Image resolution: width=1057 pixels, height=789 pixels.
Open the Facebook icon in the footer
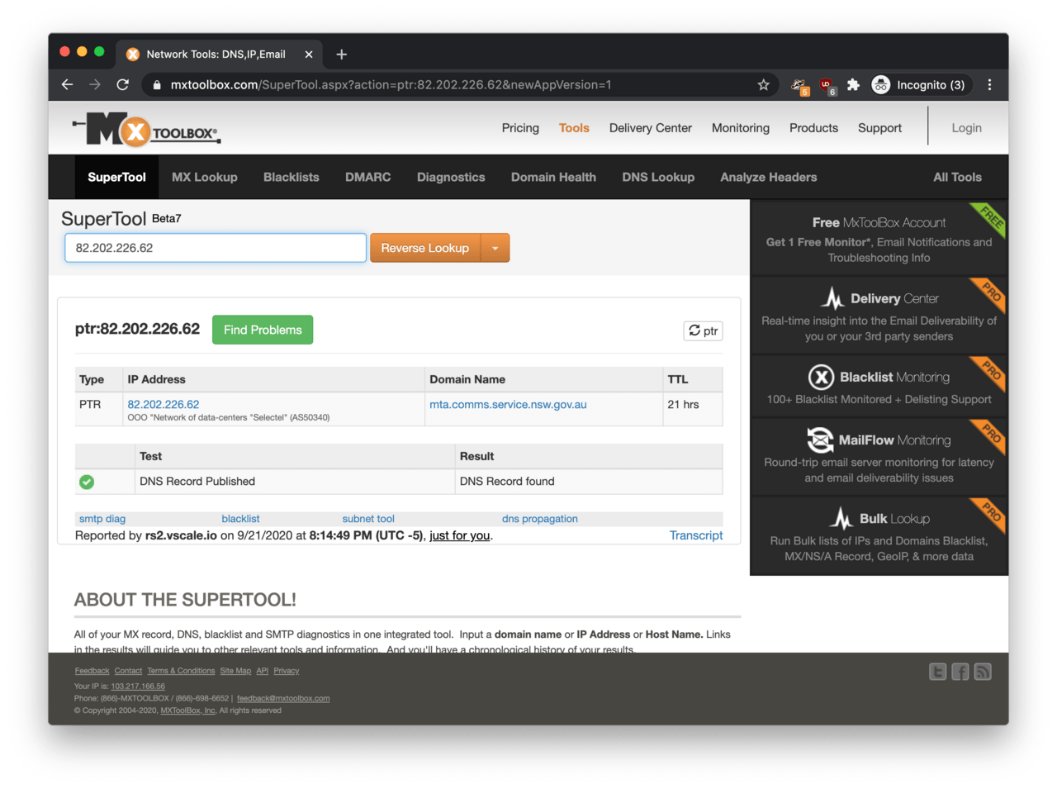(x=960, y=672)
